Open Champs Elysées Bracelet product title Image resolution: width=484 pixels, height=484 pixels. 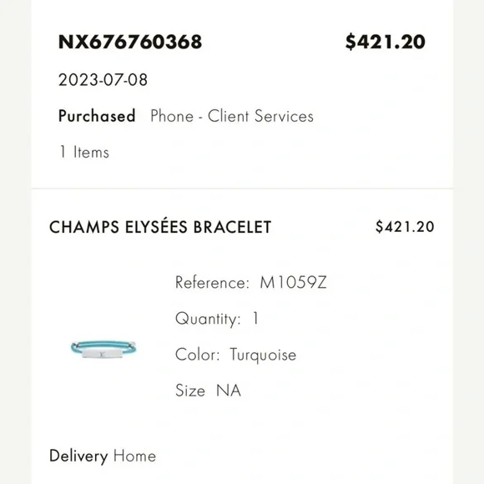tap(160, 226)
